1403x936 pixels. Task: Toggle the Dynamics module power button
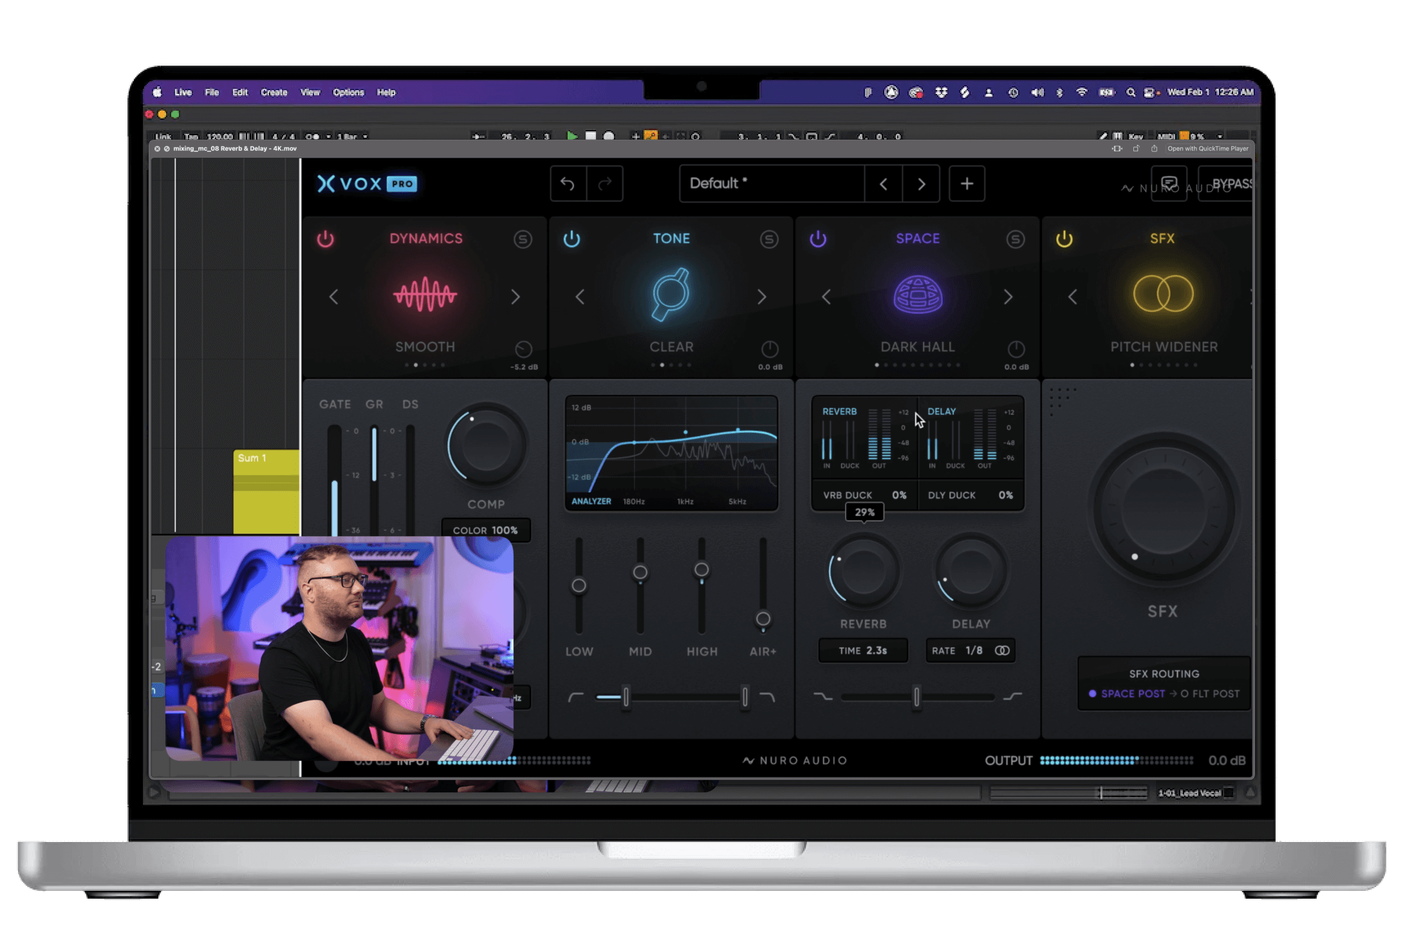click(x=326, y=239)
